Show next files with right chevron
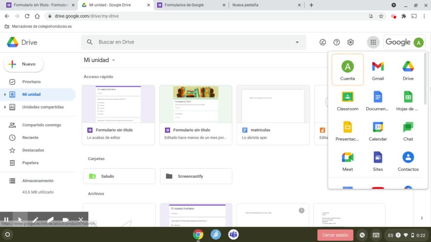 pos(422,218)
